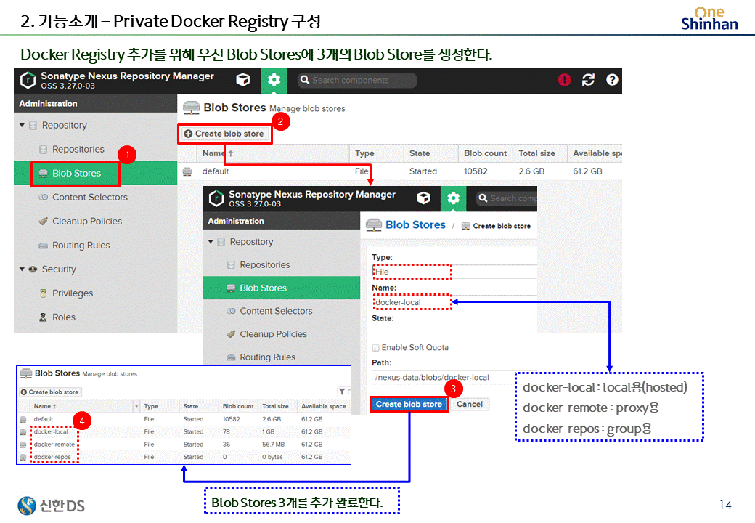Select the default blob store row in the top list

coord(400,171)
